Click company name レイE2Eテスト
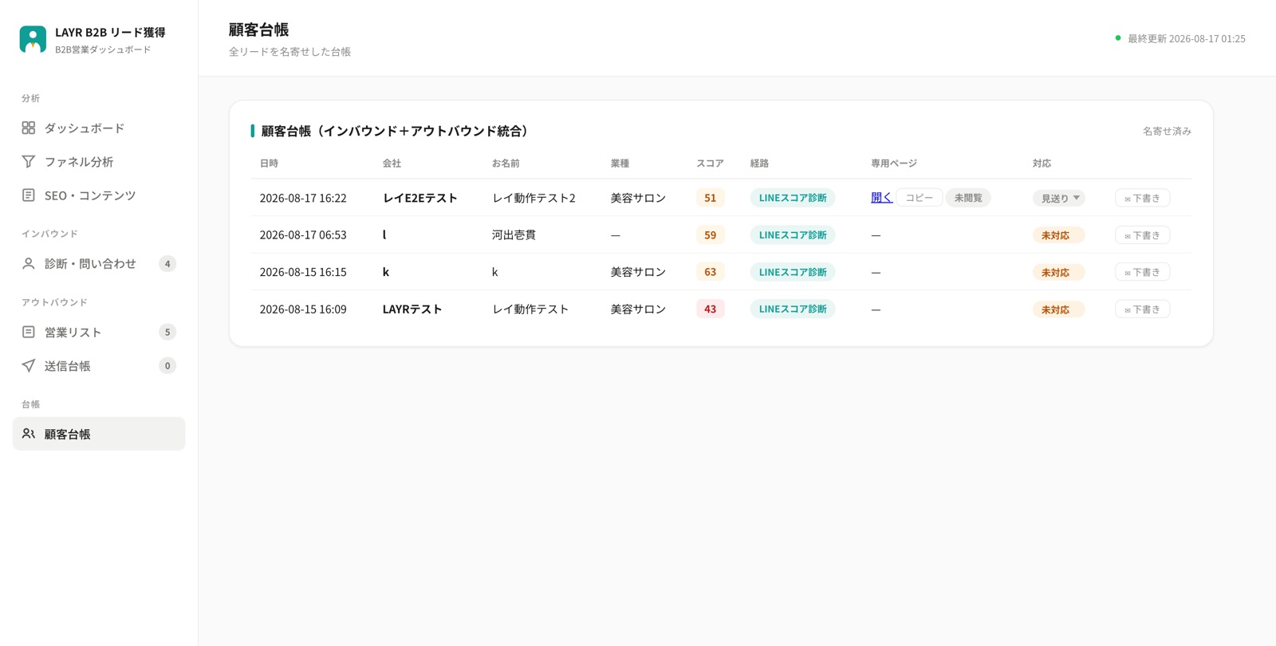Image resolution: width=1276 pixels, height=646 pixels. click(x=420, y=198)
